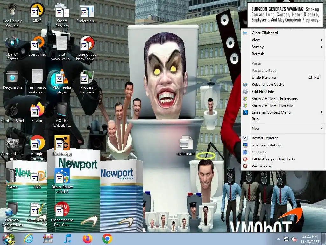Launch Internet Explorer from the taskbar
This screenshot has width=326, height=245.
pyautogui.click(x=28, y=239)
